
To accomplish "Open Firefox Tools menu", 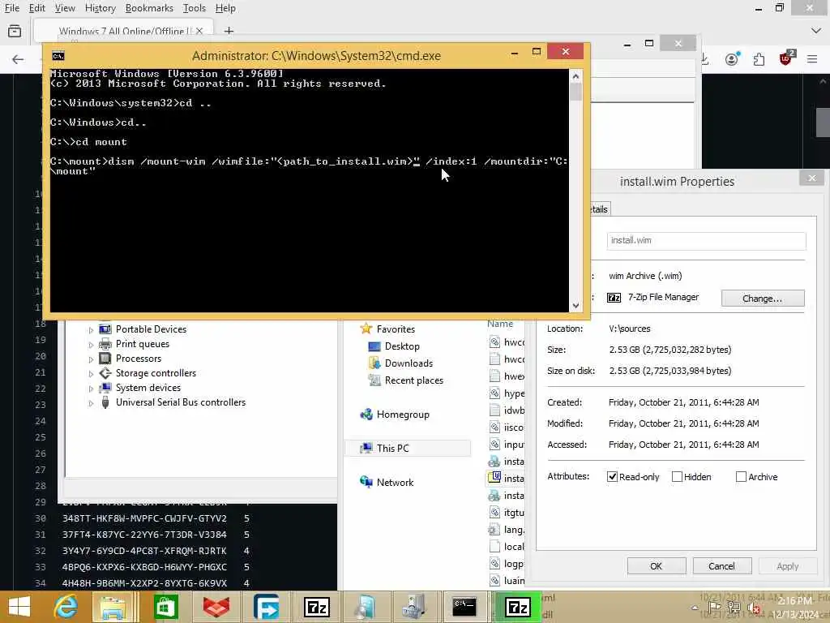I will (195, 8).
